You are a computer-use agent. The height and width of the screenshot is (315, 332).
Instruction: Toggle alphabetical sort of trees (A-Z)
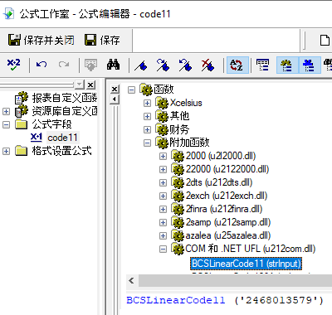click(x=237, y=65)
